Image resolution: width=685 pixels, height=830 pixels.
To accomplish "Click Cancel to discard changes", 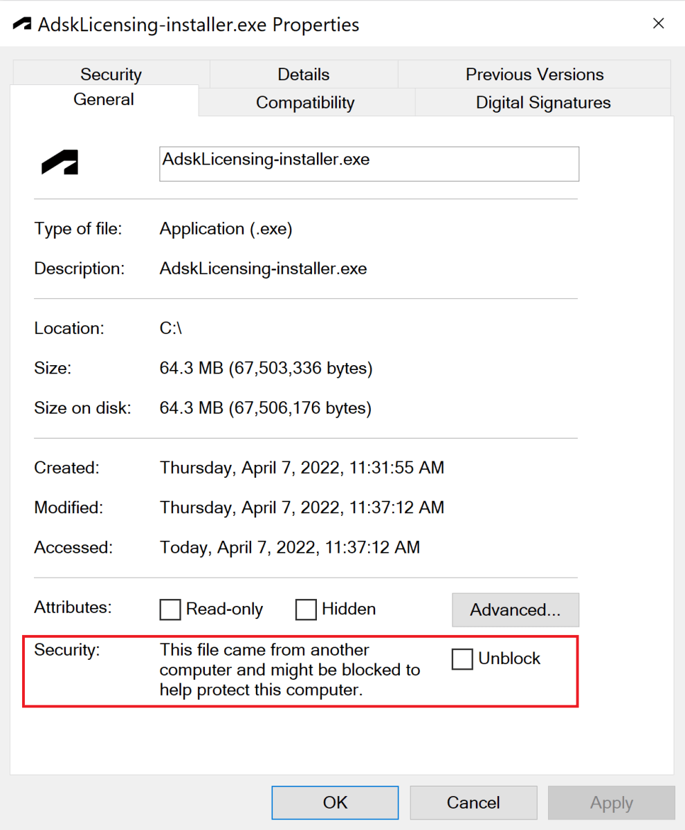I will click(x=473, y=802).
